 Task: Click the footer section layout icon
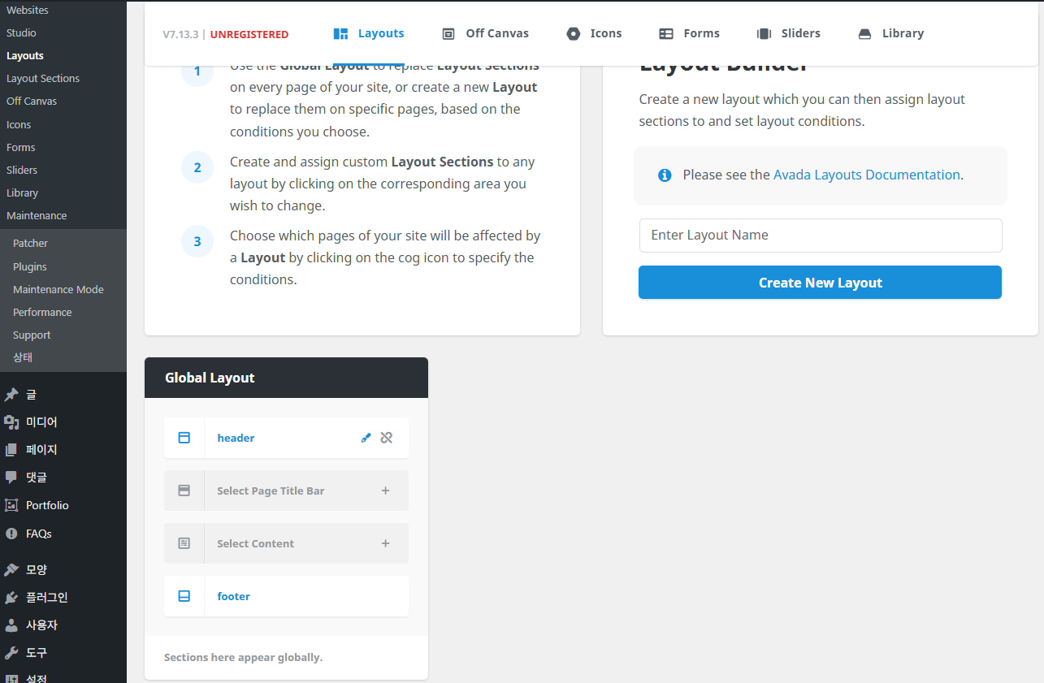[x=184, y=596]
